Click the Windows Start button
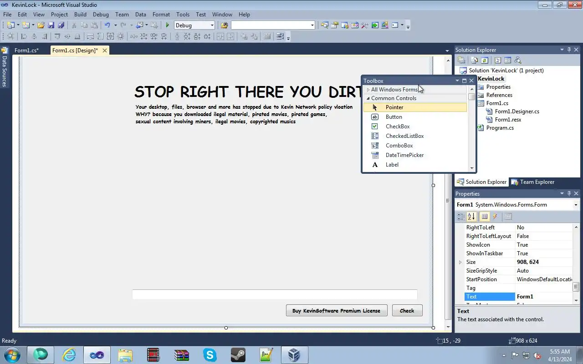Screen dimensions: 583x364 [x=12, y=354]
